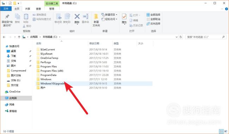229x134 pixels.
Task: Select the ProgramData folder
Action: click(x=48, y=75)
